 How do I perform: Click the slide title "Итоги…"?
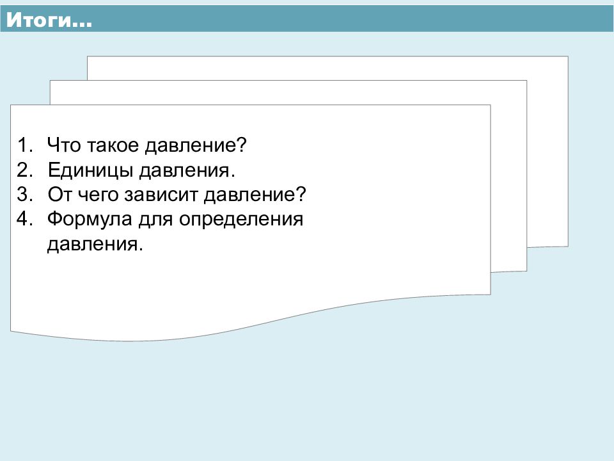(49, 20)
